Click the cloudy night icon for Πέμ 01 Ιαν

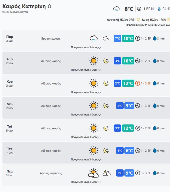pyautogui.click(x=106, y=173)
